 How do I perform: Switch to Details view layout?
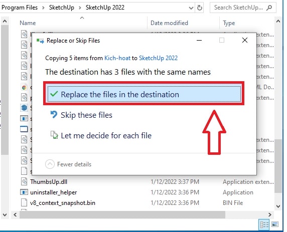264,224
